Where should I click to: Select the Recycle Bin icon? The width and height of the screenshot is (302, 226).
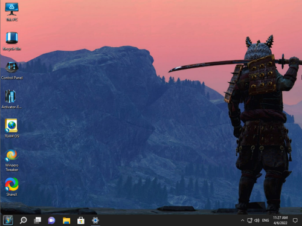[11, 41]
